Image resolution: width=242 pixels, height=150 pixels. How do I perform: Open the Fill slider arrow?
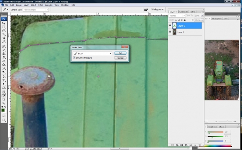pyautogui.click(x=202, y=20)
